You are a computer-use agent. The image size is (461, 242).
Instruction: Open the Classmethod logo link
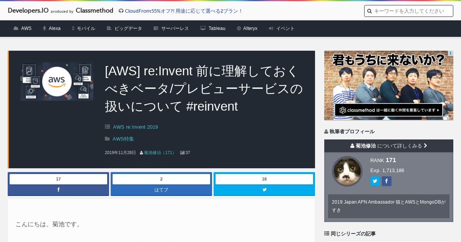point(95,10)
